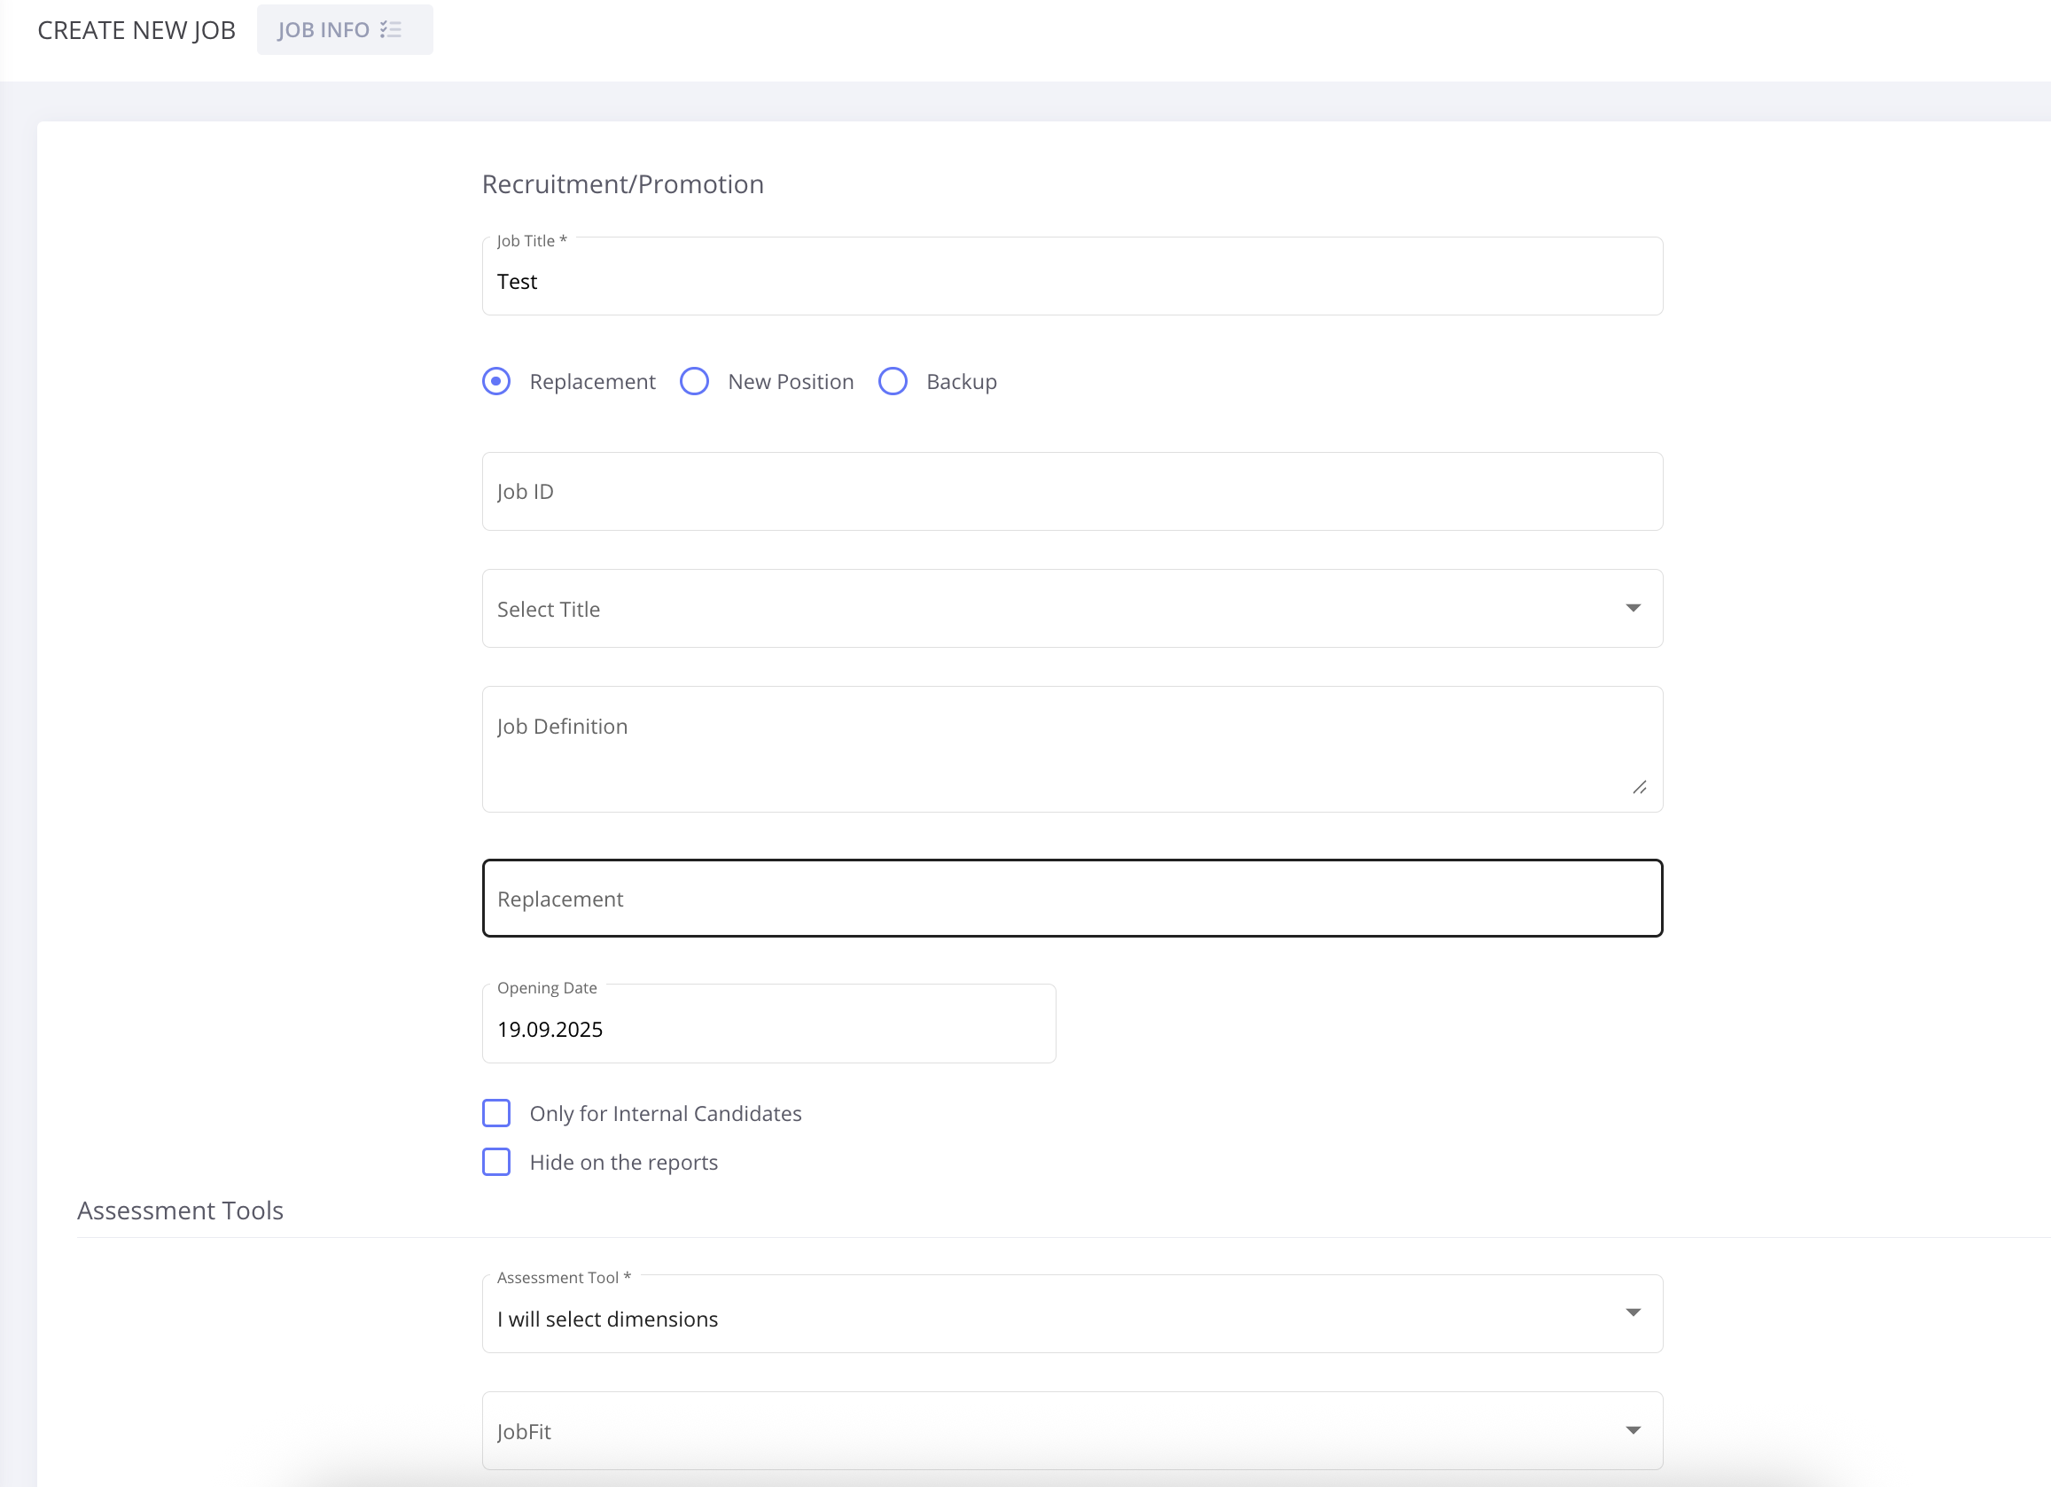
Task: Grab the Job Definition resize handle
Action: tap(1639, 787)
